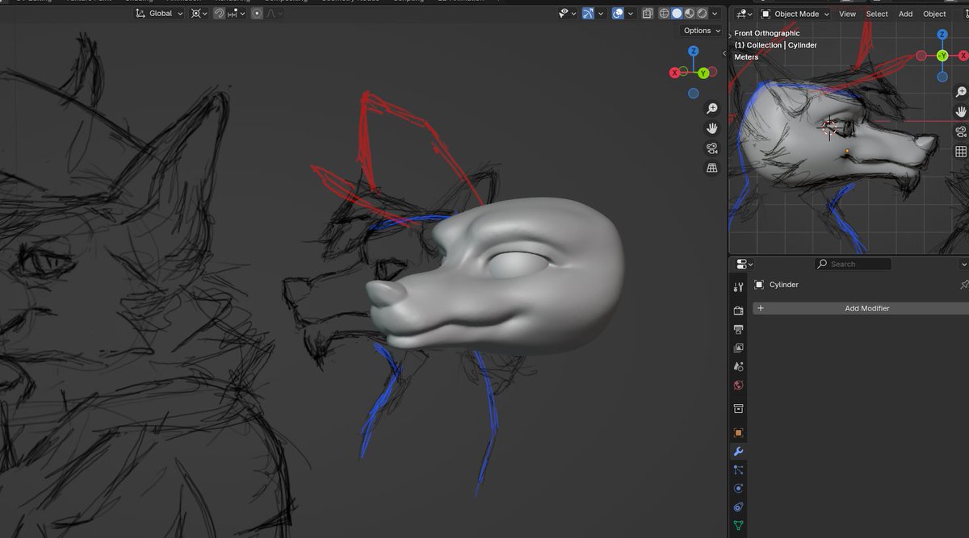Open the Object properties tab

(x=738, y=433)
